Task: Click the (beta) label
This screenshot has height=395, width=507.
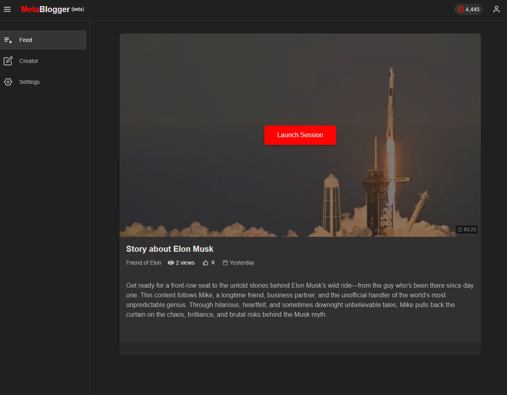Action: (78, 9)
